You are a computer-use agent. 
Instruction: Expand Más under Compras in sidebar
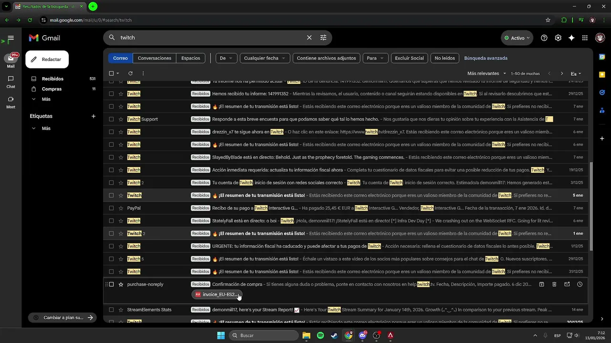click(46, 99)
